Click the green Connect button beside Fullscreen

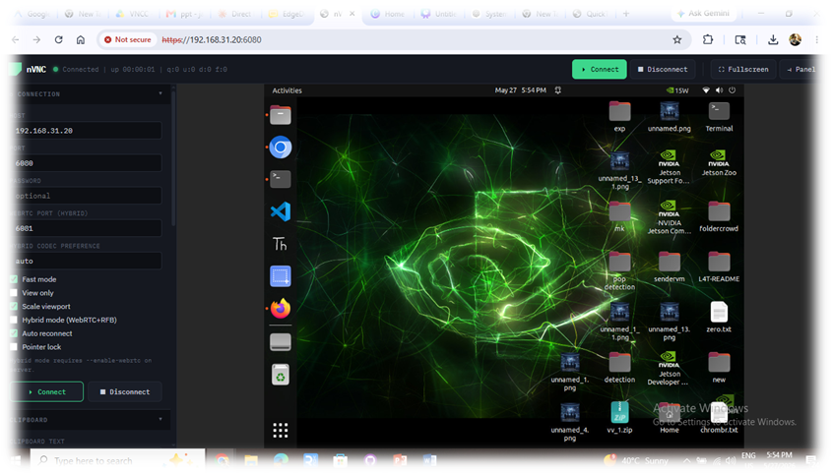[x=599, y=70]
